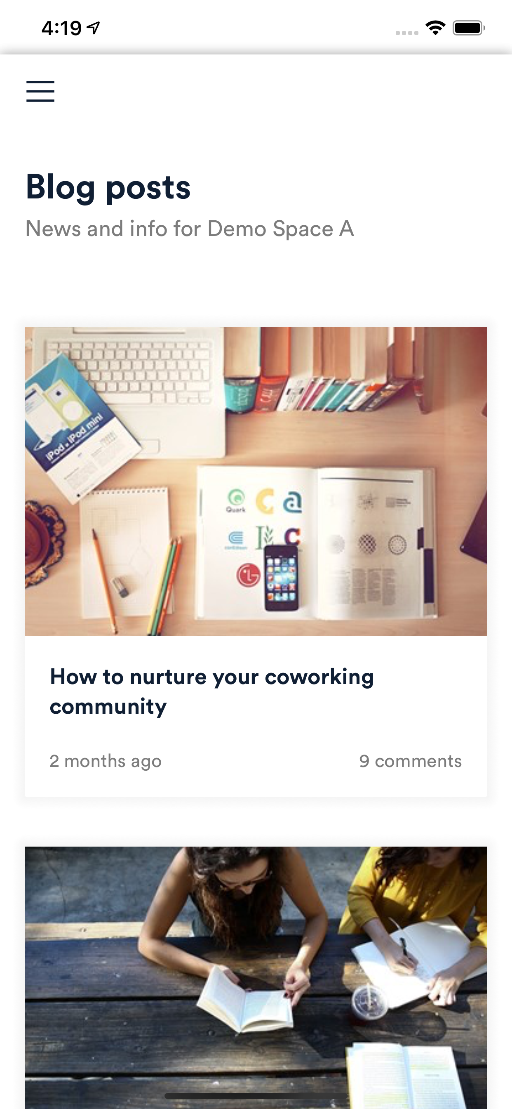
Task: Tap the iPhone pictured in the first post image
Action: (282, 577)
